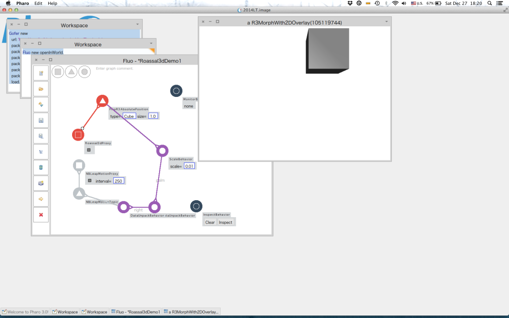Click the right edge label in graph
This screenshot has height=318, width=509.
click(x=138, y=210)
